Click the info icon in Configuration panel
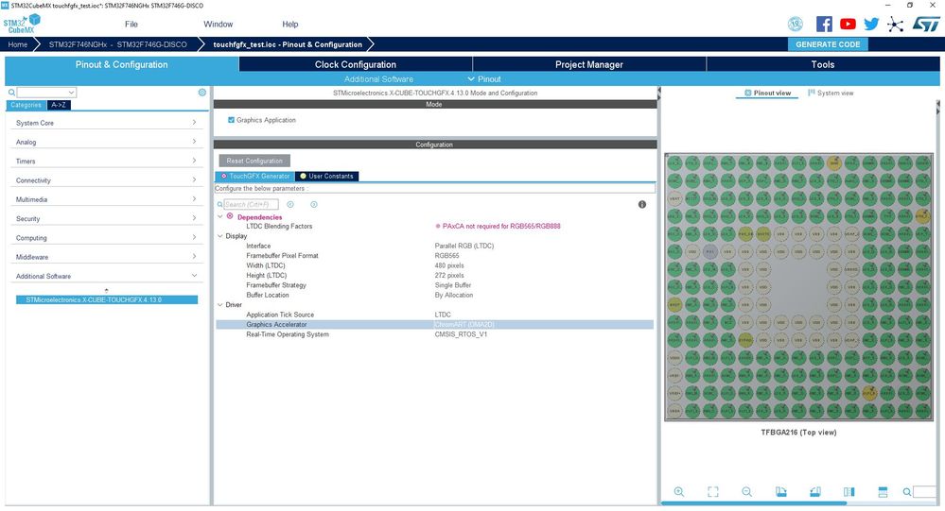Screen dimensions: 945x511 click(642, 205)
